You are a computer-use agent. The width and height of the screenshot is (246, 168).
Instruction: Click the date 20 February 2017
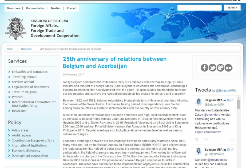click(73, 74)
